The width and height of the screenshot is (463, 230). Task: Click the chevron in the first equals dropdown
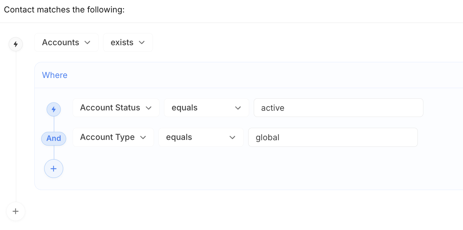[238, 108]
